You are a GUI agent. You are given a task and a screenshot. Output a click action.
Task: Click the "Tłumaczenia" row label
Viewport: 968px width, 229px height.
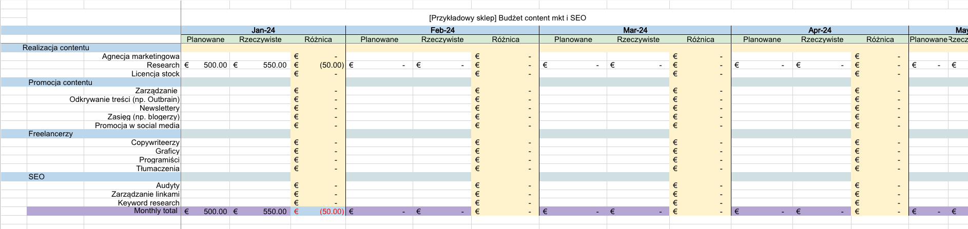pyautogui.click(x=158, y=169)
